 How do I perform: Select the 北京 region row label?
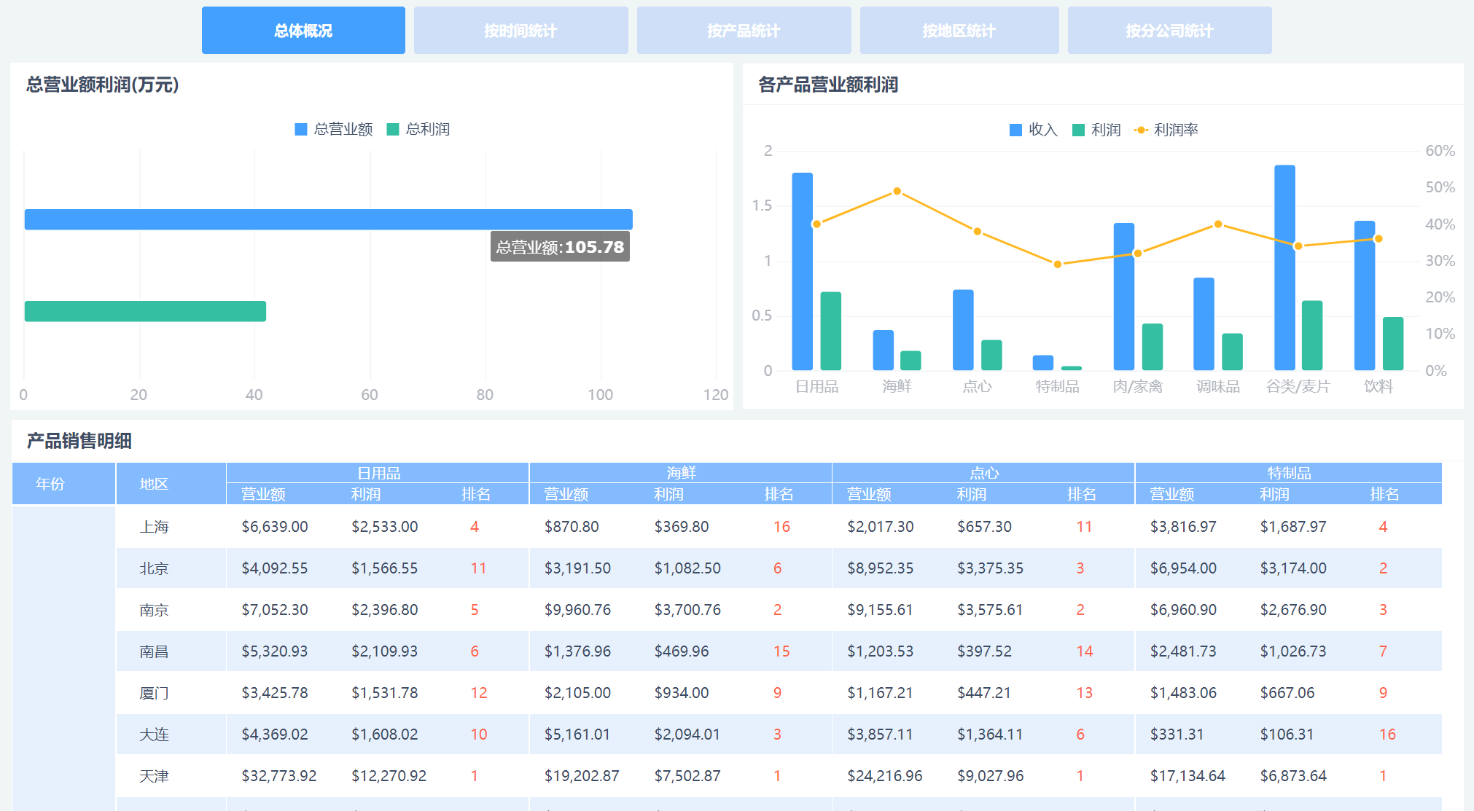pyautogui.click(x=154, y=568)
